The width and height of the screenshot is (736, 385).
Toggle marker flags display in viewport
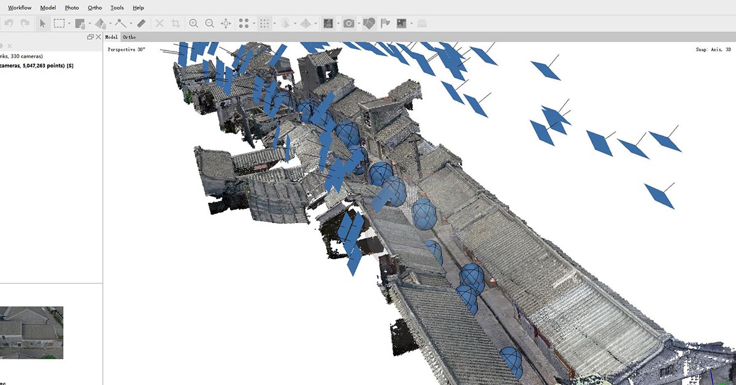tap(385, 23)
